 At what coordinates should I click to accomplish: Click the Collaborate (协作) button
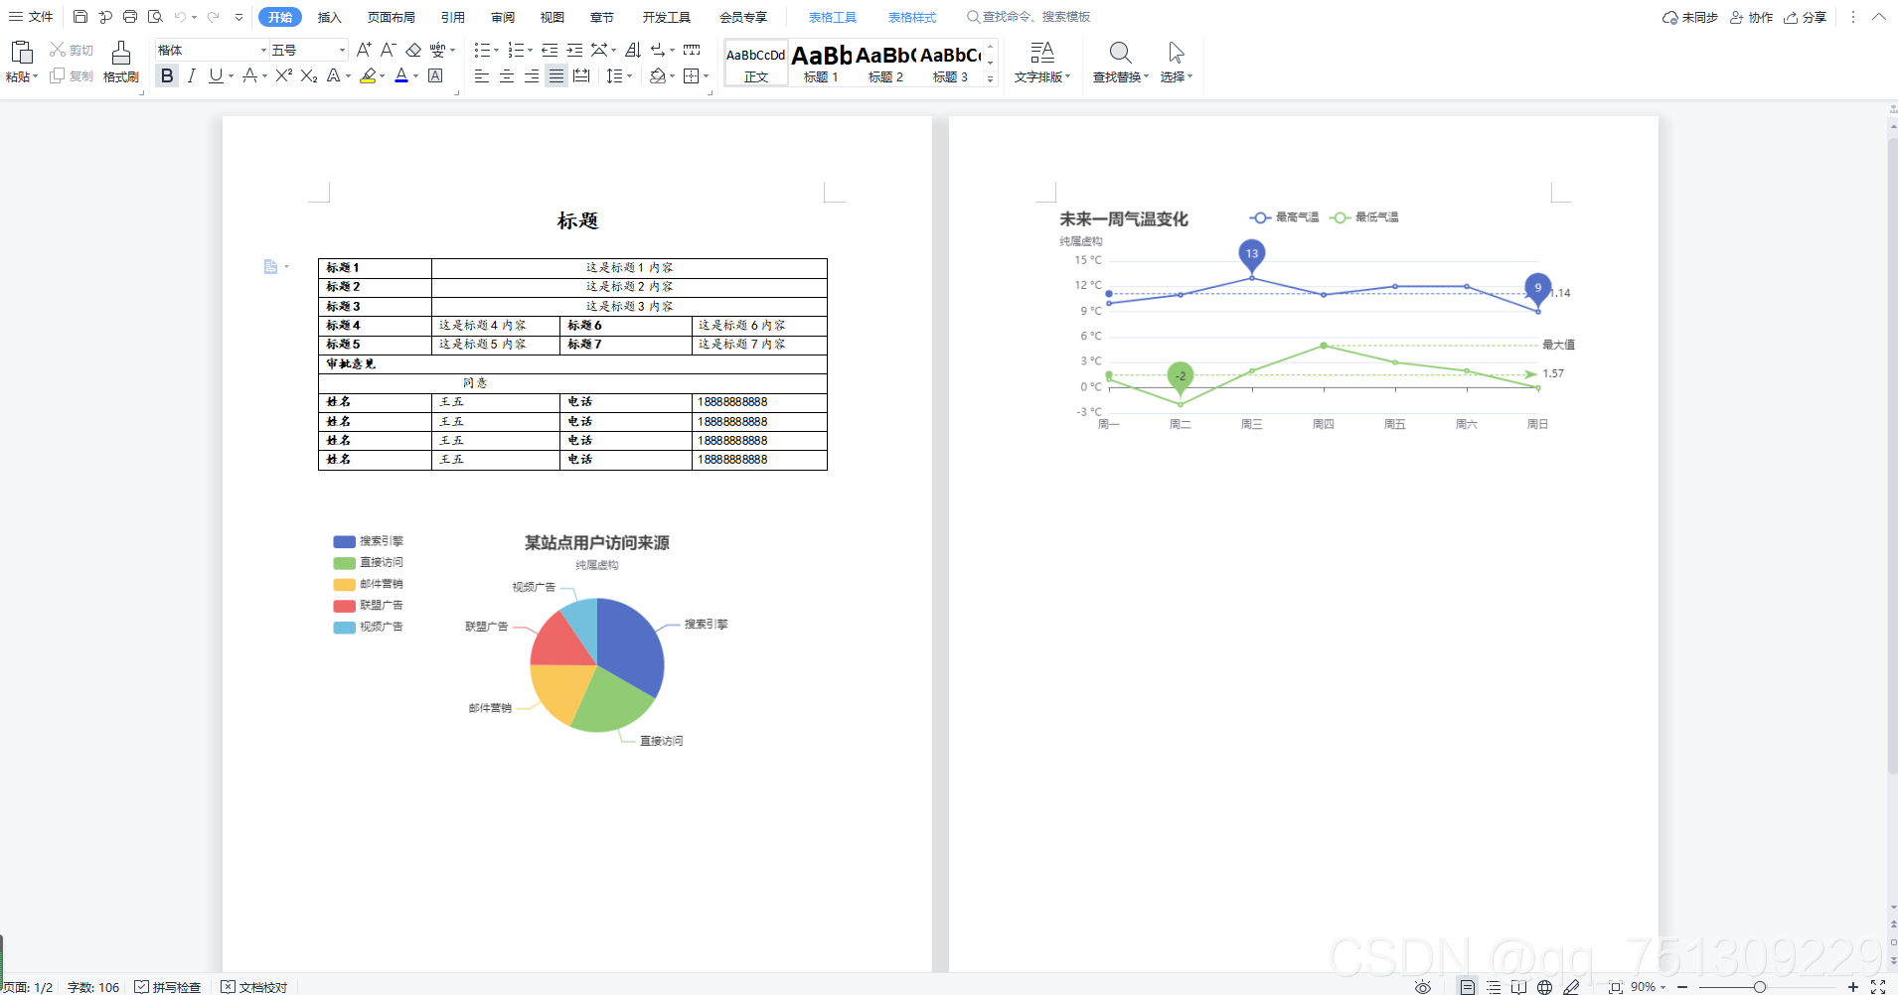click(1751, 17)
